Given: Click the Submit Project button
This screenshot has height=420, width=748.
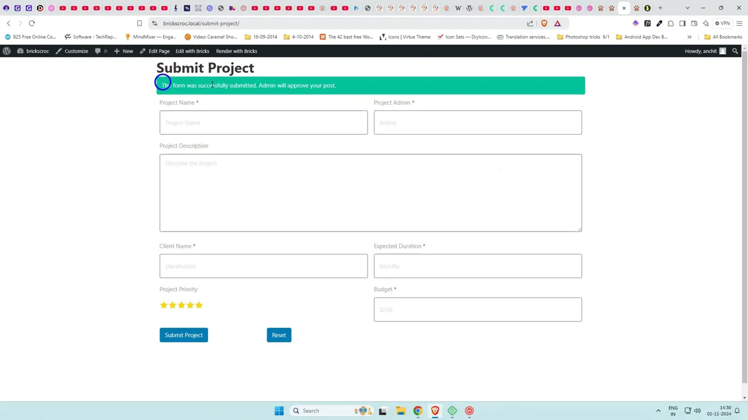Looking at the screenshot, I should 183,335.
